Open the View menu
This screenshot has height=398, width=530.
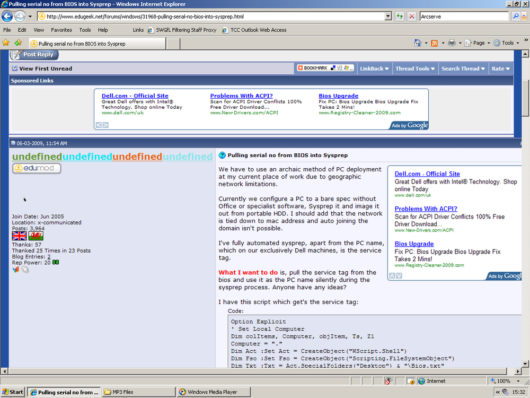39,30
